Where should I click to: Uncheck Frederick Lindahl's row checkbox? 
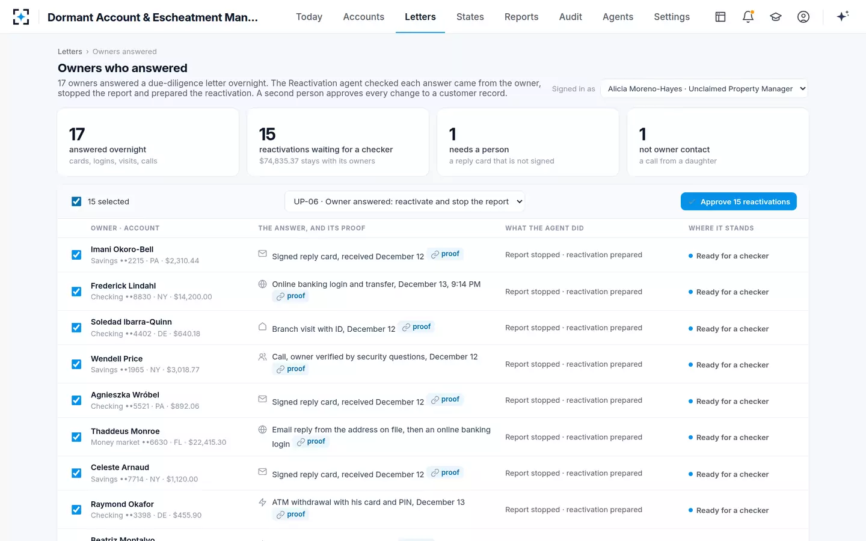point(76,292)
